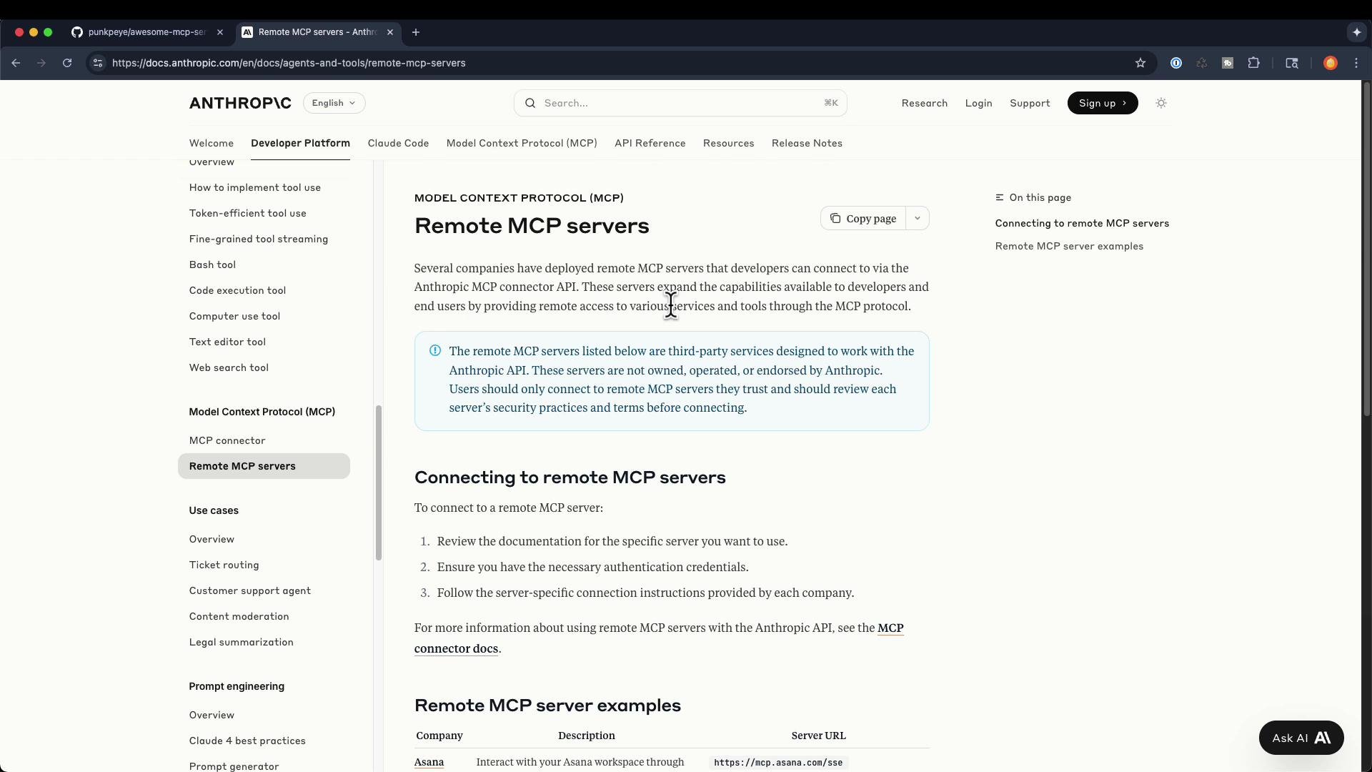Open the Resources tab
The height and width of the screenshot is (772, 1372).
click(728, 143)
